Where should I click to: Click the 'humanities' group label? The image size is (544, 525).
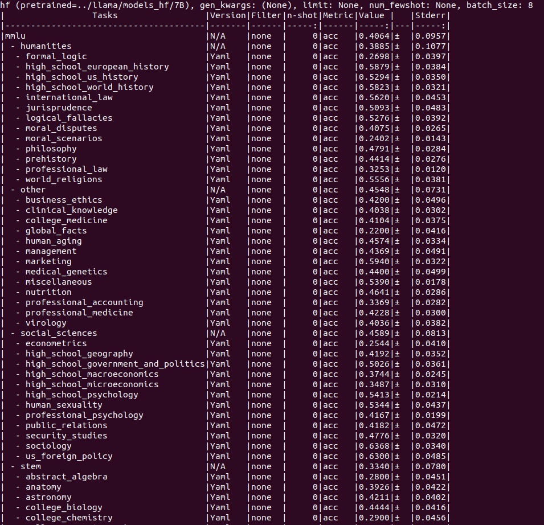point(46,47)
